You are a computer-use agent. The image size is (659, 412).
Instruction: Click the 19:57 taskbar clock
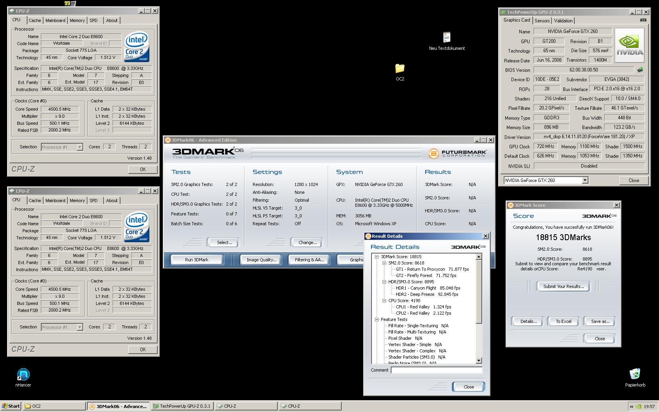point(649,407)
